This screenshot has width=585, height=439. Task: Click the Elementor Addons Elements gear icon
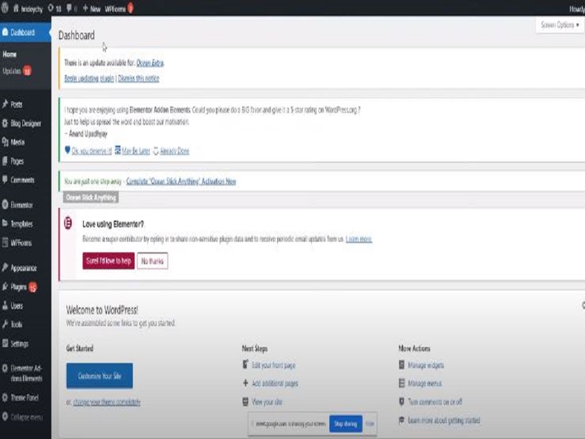tap(5, 368)
